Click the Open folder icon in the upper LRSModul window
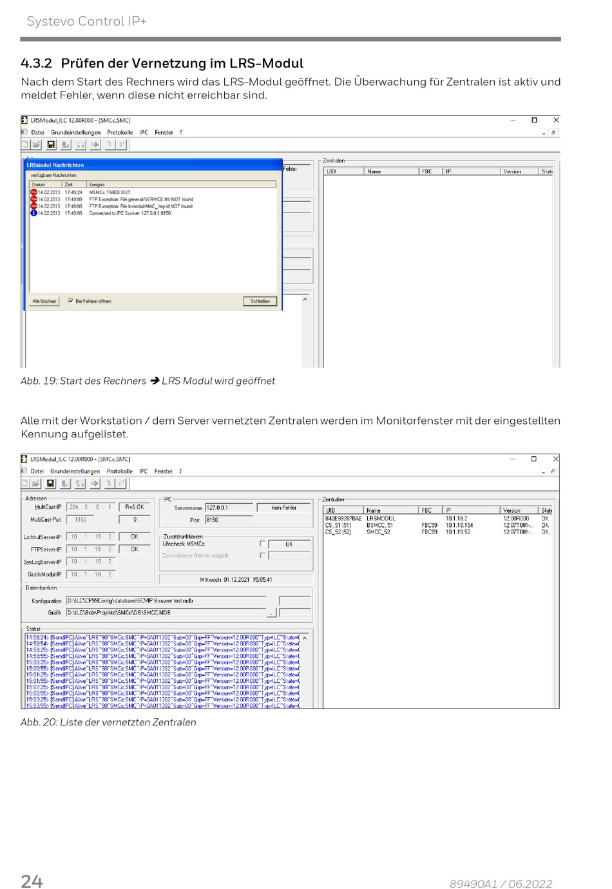The width and height of the screenshot is (612, 889). pos(36,145)
